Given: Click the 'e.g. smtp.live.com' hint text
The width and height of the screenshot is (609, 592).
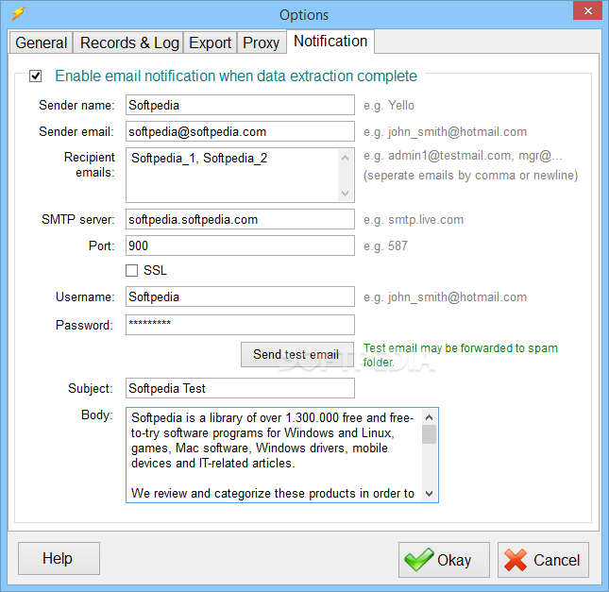Looking at the screenshot, I should (x=414, y=220).
